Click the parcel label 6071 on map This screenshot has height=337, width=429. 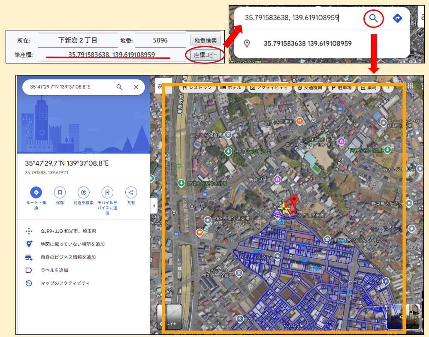point(258,251)
